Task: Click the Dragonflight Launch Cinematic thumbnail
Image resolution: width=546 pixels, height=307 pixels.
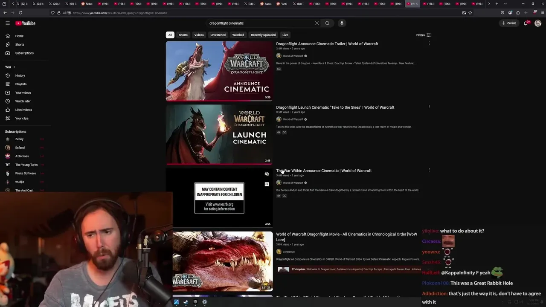Action: click(x=219, y=134)
